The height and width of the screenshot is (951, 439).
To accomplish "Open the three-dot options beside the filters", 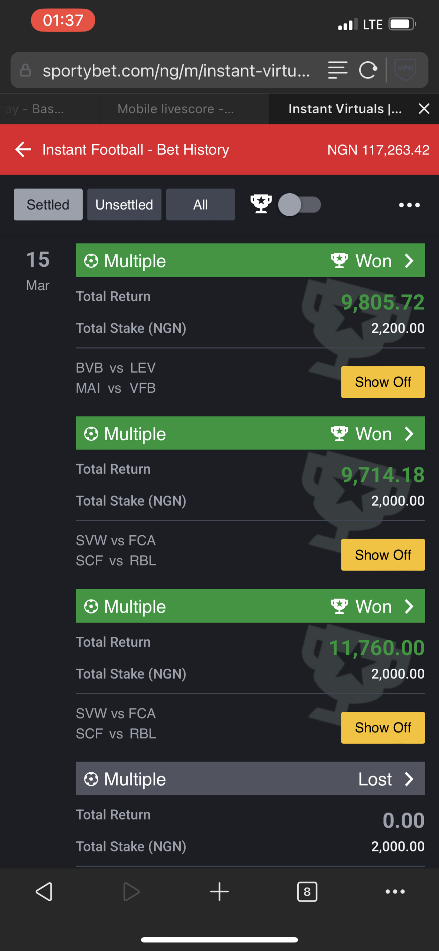I will click(409, 205).
